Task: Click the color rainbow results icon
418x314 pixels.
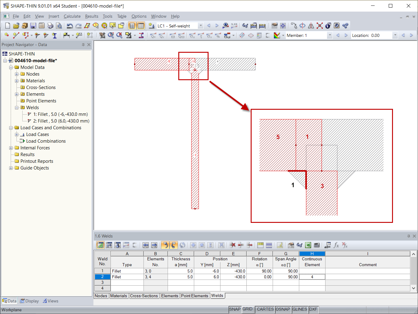Action: [x=277, y=35]
